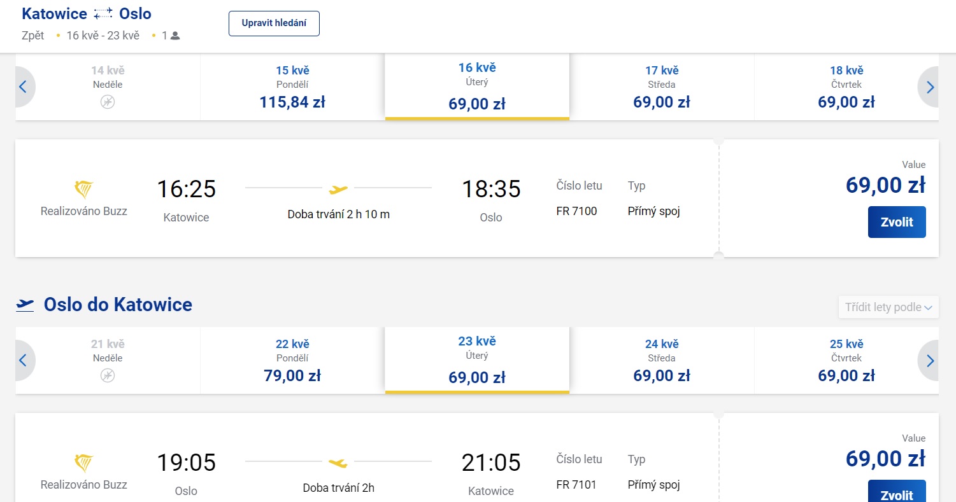Show earlier outbound dates with left arrow

tap(24, 87)
